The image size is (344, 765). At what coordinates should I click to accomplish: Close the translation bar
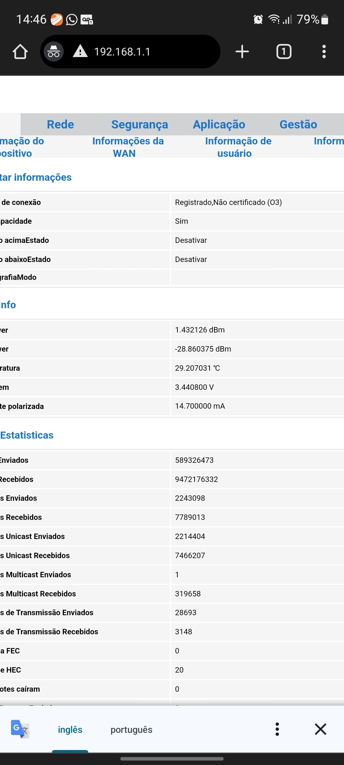coord(320,729)
